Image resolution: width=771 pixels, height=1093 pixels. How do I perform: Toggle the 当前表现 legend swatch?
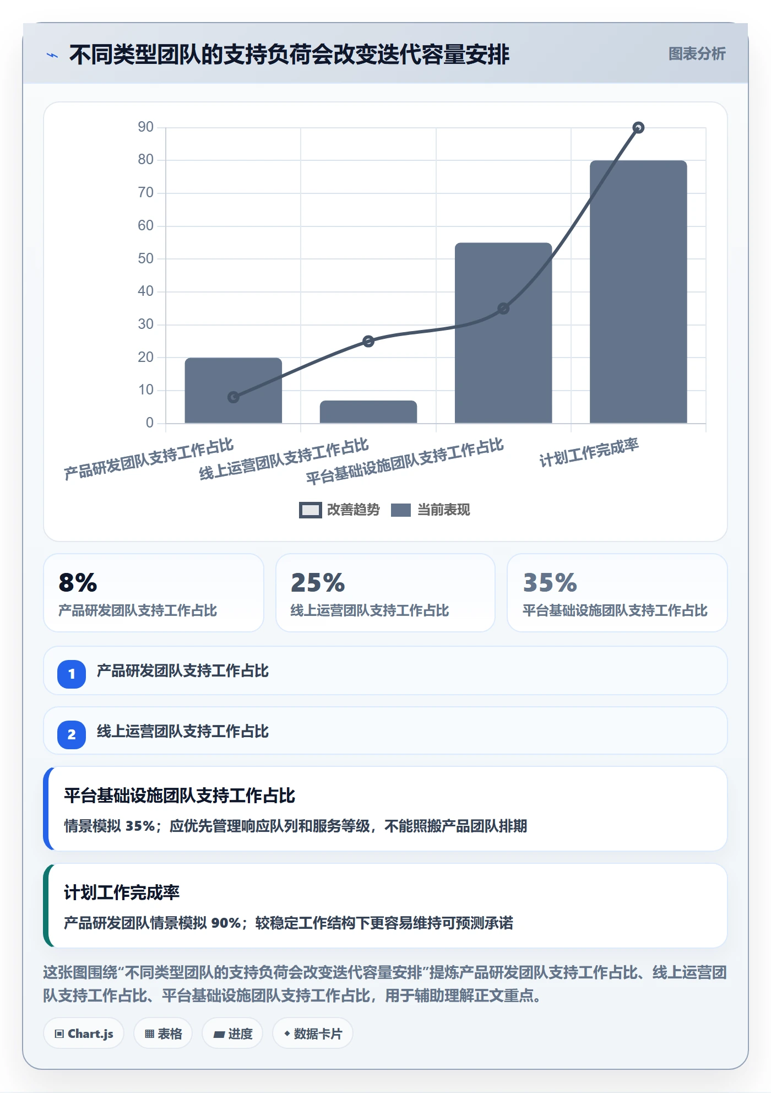pos(401,510)
